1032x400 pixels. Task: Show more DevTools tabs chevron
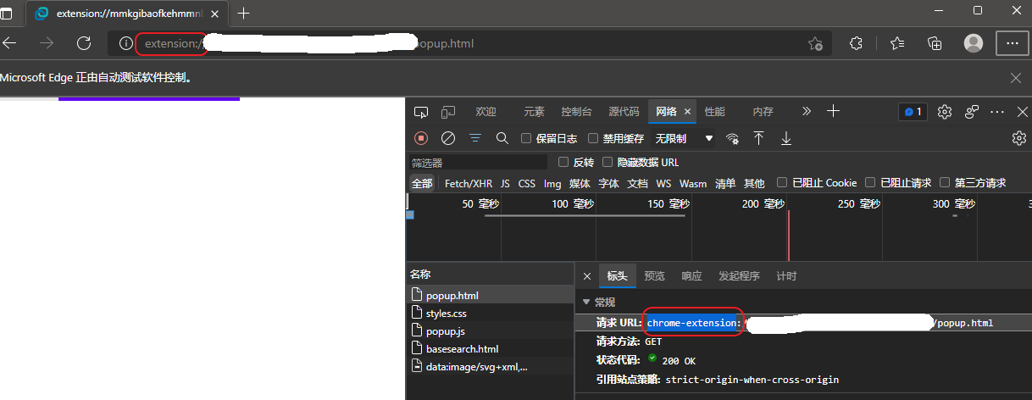click(806, 112)
